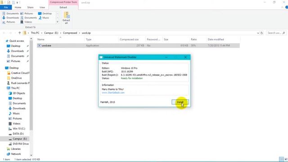This screenshot has height=162, width=288.
Task: Open the File ribbon tab
Action: [x=6, y=7]
